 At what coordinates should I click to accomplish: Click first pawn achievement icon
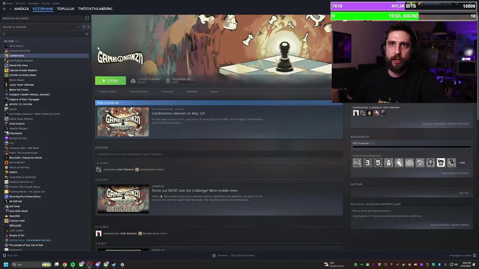tap(357, 163)
